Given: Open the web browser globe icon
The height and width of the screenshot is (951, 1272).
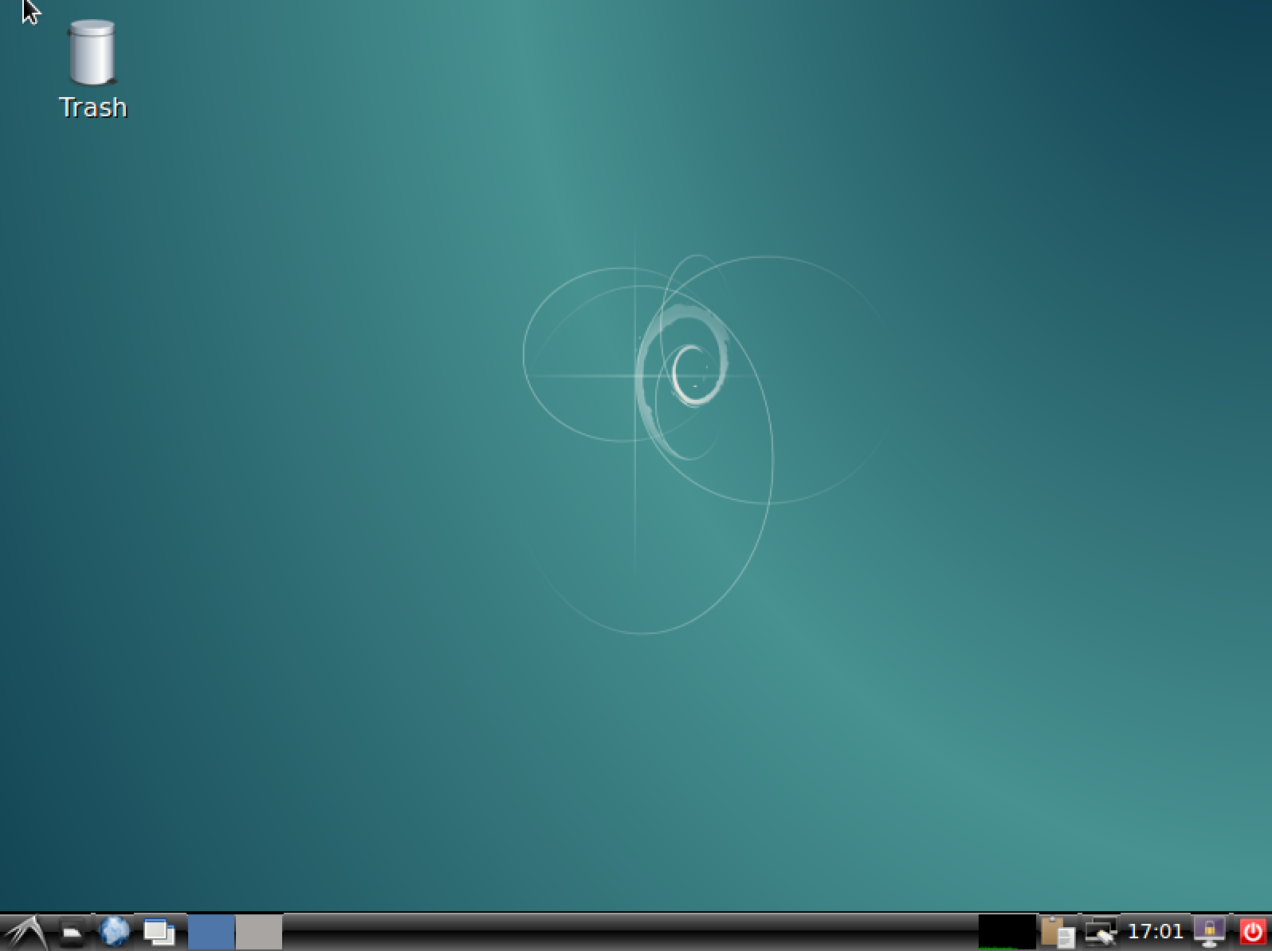Looking at the screenshot, I should coord(115,931).
